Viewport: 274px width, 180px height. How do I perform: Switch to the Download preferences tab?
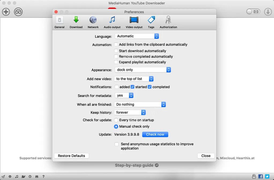click(x=76, y=22)
